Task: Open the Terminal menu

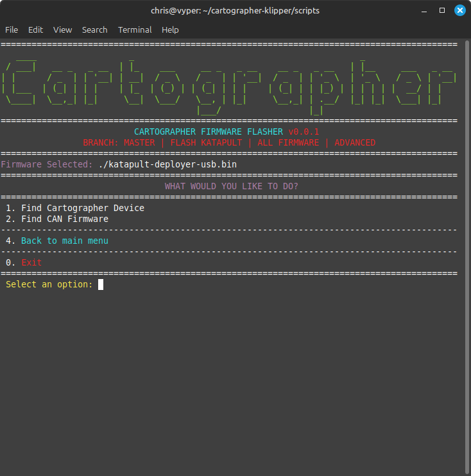Action: (x=135, y=30)
